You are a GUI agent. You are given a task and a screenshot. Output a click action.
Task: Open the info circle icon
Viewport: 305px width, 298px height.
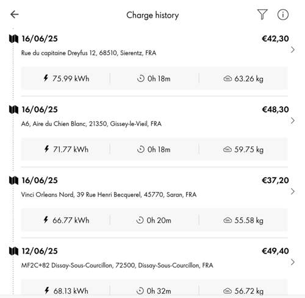tap(283, 15)
